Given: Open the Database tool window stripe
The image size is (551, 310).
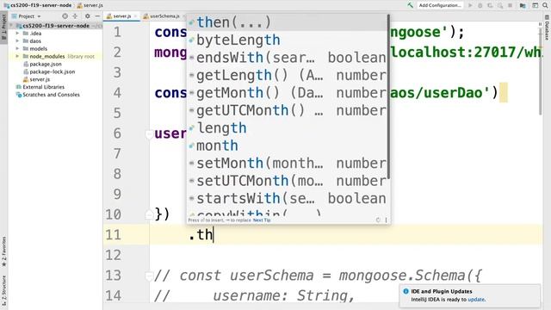Looking at the screenshot, I should click(547, 28).
